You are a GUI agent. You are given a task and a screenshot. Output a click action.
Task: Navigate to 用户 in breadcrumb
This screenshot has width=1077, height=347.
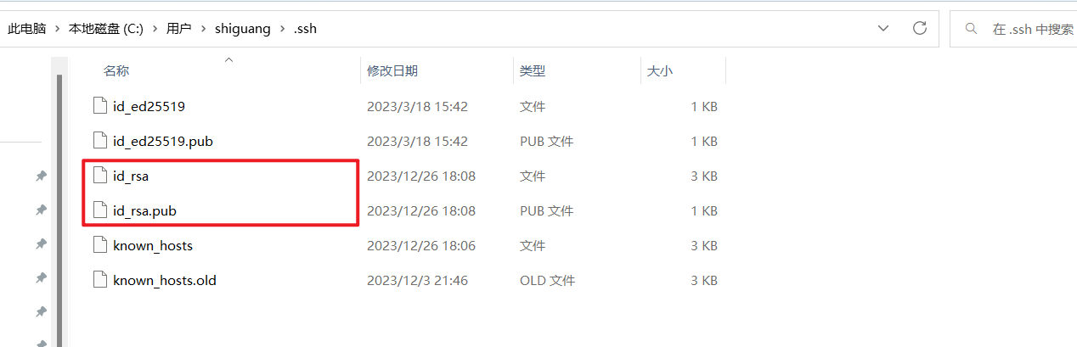click(178, 29)
